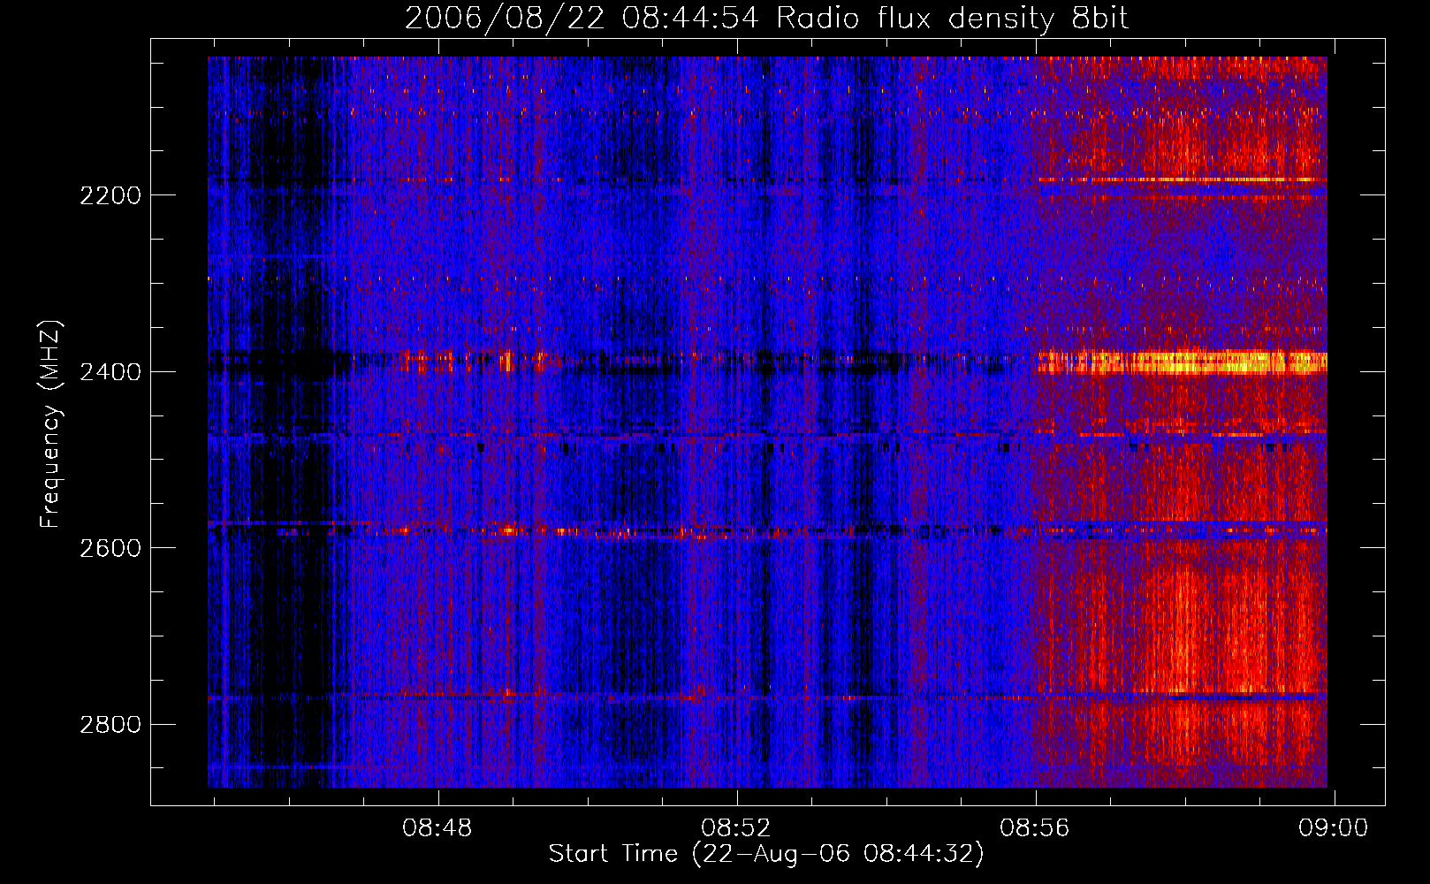This screenshot has height=884, width=1430.
Task: Click the bright yellow burst band near 2400 MHz
Action: coord(1182,362)
